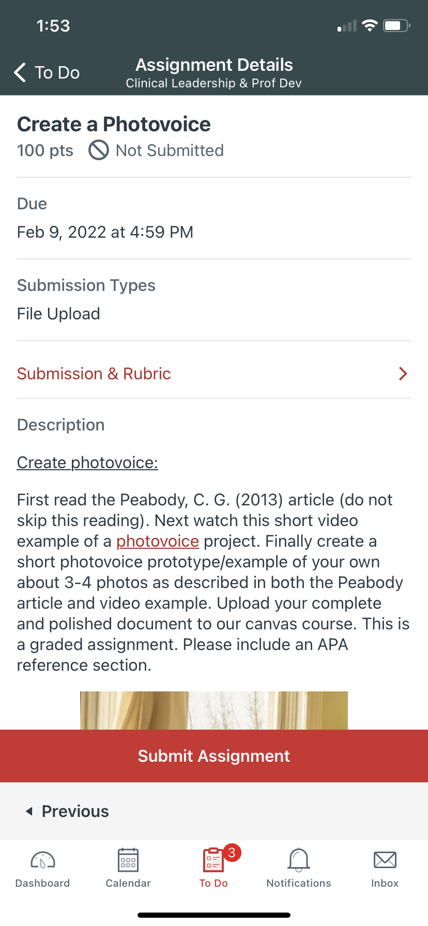Open the Dashboard gauge icon
428x926 pixels.
[43, 860]
